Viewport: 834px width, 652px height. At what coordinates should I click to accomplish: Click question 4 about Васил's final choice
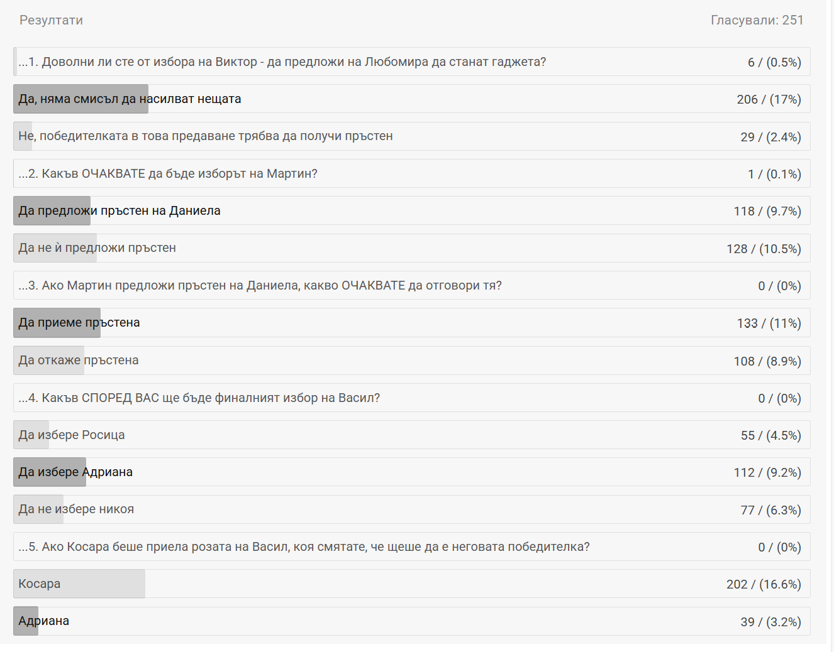[x=199, y=398]
